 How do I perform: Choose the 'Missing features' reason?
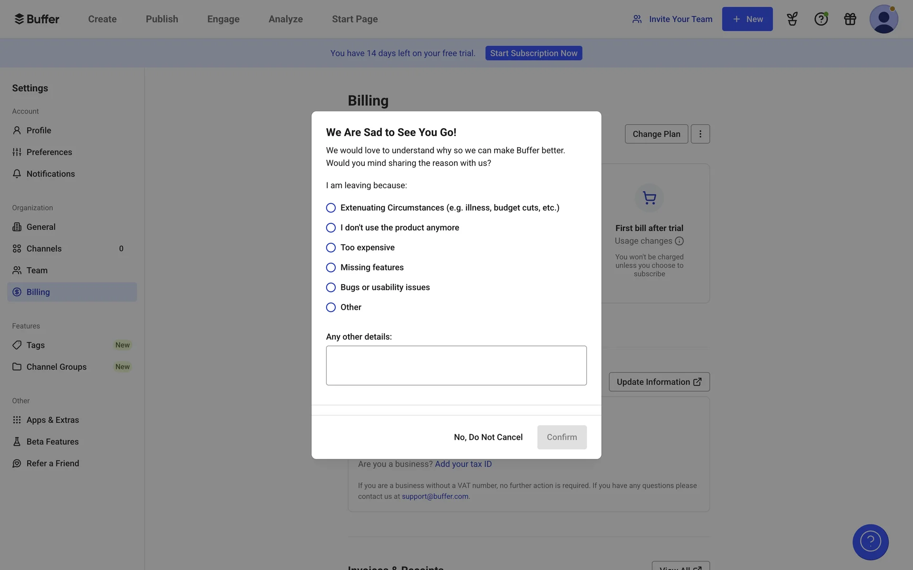(x=331, y=267)
